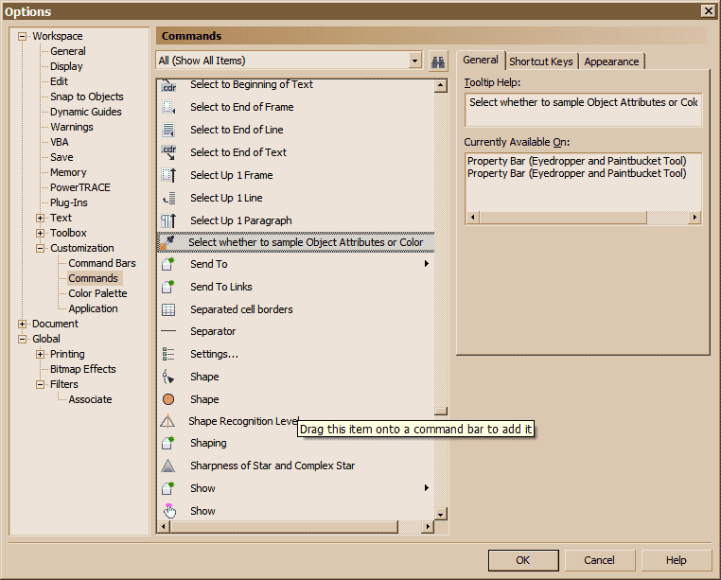Select PowerTRACE tree item
This screenshot has width=721, height=580.
pos(80,187)
